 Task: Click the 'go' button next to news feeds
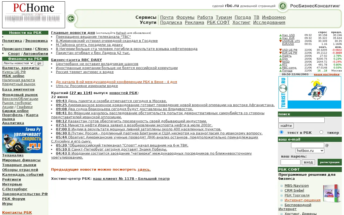pos(39,63)
